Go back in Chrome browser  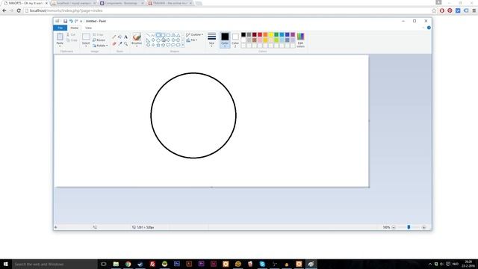point(4,10)
